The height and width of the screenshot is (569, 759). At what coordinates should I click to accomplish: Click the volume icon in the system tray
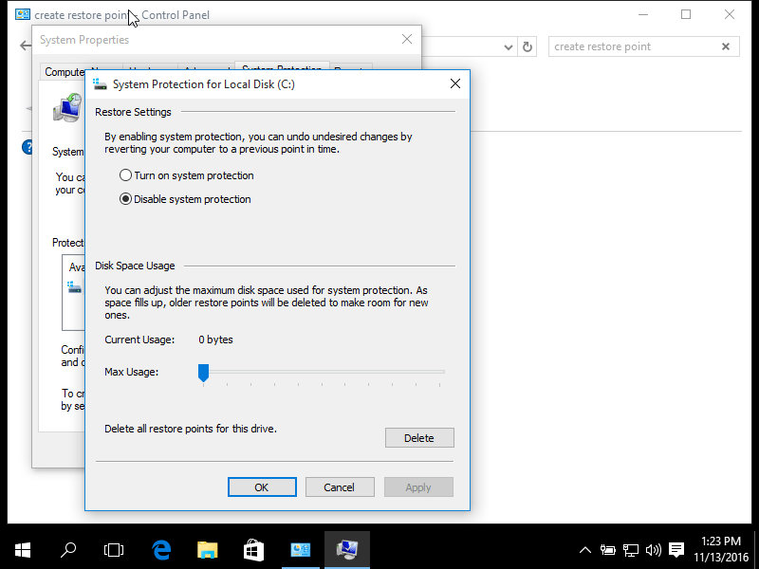coord(654,549)
